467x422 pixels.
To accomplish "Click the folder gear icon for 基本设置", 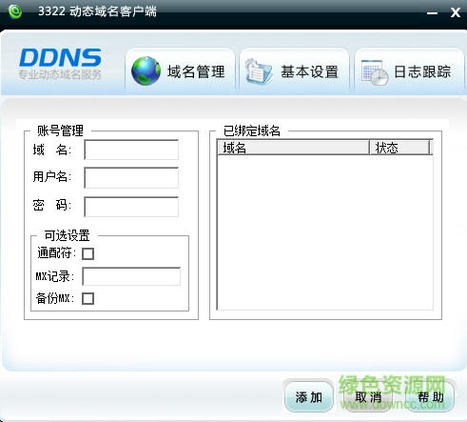I will [x=259, y=71].
